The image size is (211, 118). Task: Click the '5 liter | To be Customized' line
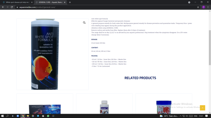click(x=101, y=66)
